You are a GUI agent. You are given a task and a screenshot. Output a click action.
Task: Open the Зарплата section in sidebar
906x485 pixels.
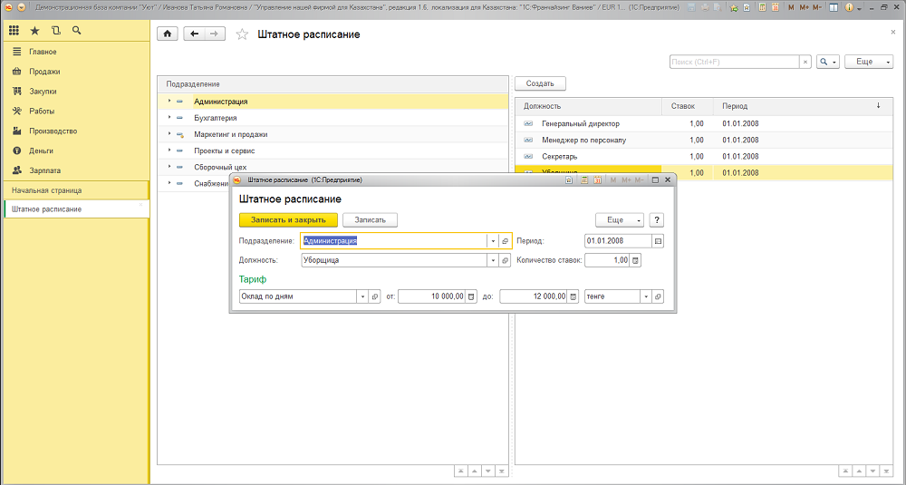coord(44,170)
